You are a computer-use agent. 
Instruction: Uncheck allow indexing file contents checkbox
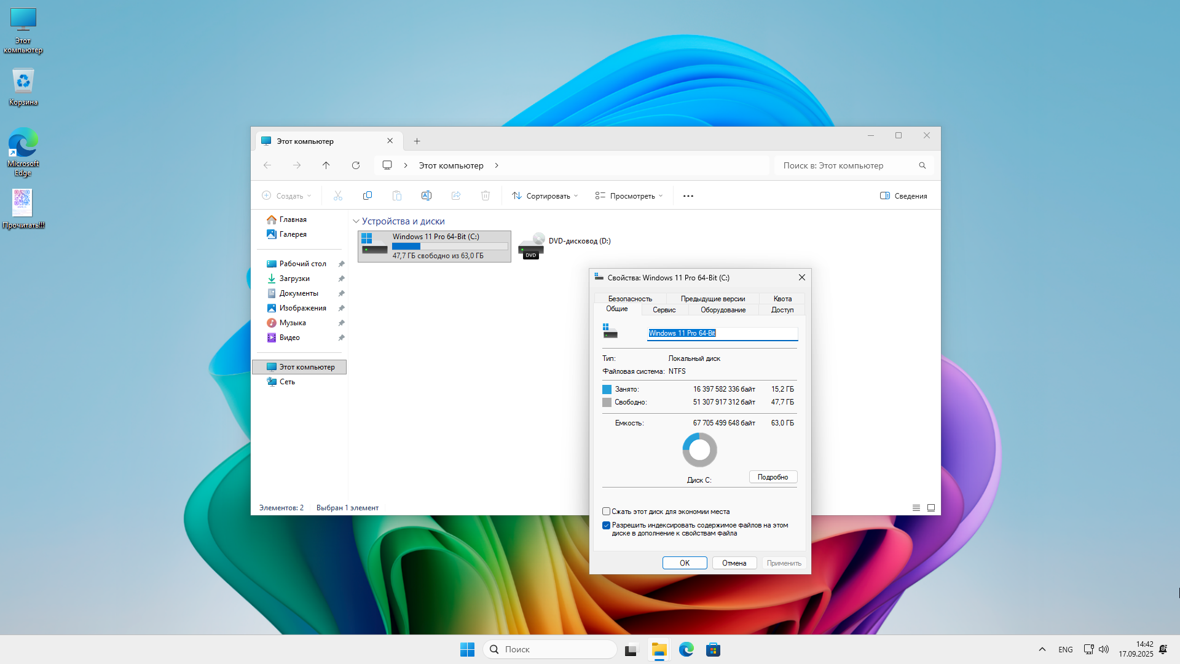(x=607, y=526)
